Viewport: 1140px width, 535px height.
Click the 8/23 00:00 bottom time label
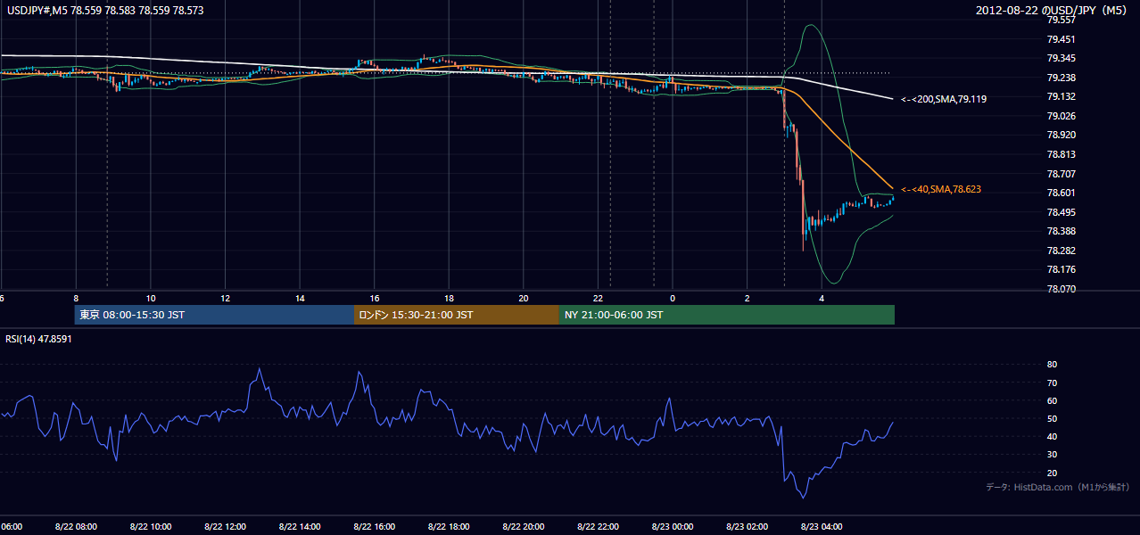pyautogui.click(x=673, y=526)
